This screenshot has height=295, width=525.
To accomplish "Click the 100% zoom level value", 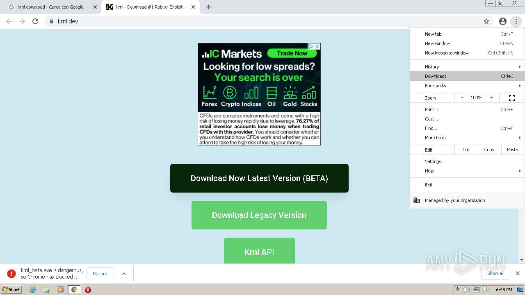I will coord(477,98).
